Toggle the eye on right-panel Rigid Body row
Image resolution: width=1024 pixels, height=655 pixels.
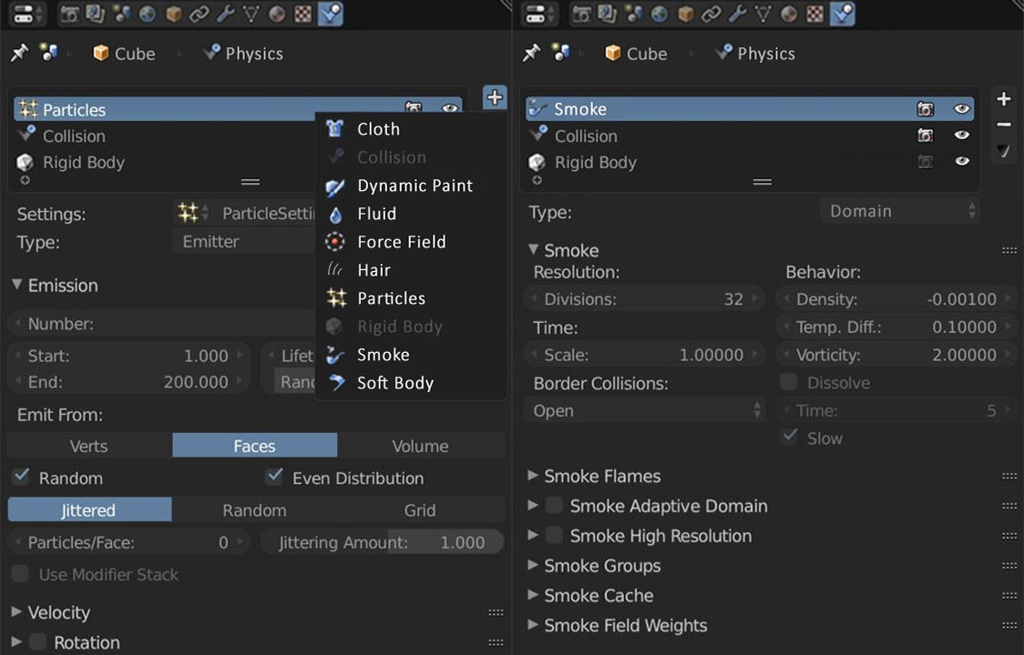pos(961,161)
